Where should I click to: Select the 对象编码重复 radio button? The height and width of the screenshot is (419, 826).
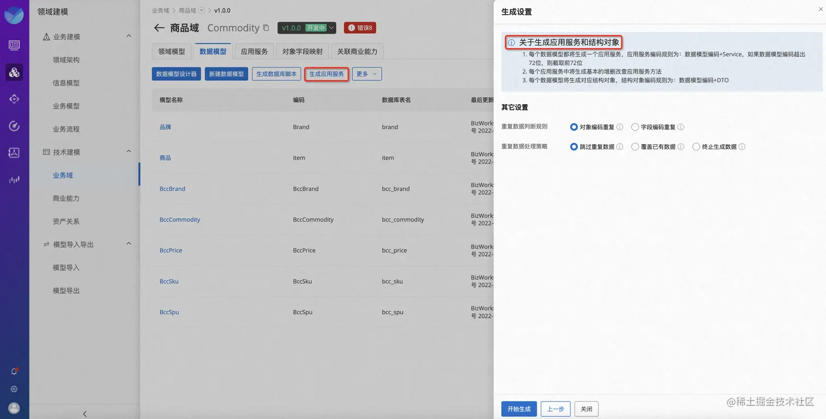(x=574, y=127)
